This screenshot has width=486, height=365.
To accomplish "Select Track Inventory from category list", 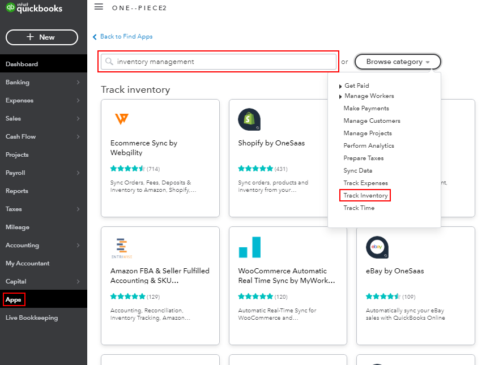I will click(365, 195).
